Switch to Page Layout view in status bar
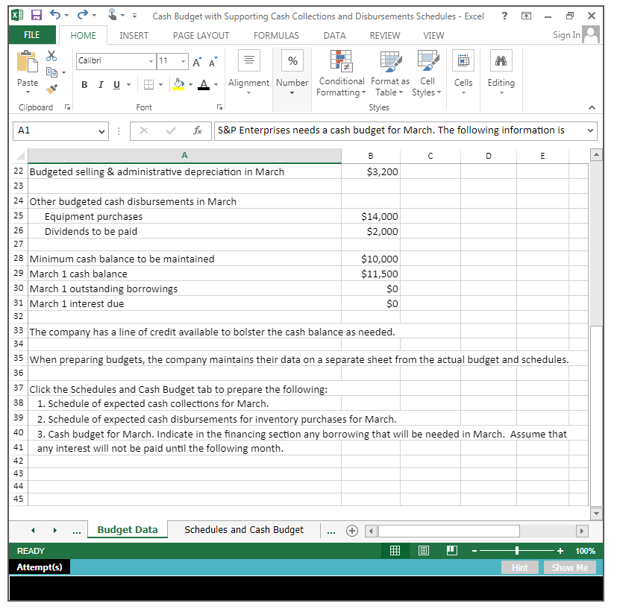 pyautogui.click(x=423, y=550)
